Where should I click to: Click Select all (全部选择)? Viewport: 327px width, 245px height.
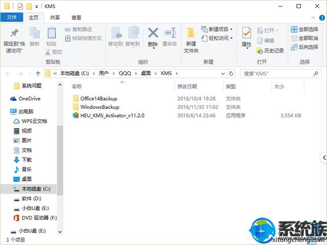pos(305,30)
